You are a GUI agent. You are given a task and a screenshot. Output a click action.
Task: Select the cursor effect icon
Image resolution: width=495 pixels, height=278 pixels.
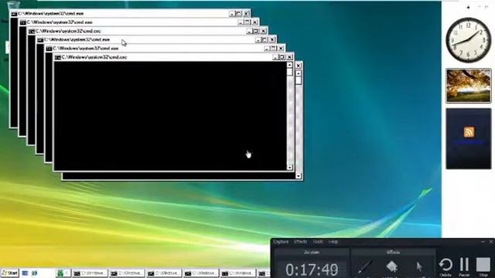tap(419, 267)
